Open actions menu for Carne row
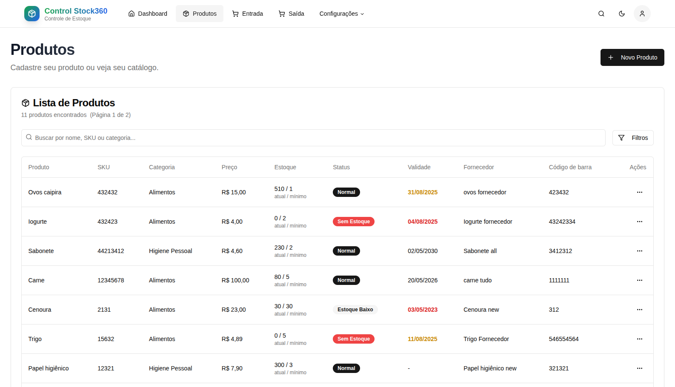 click(x=639, y=280)
